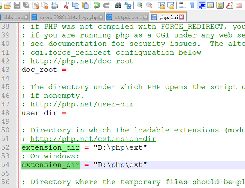Toggle synchronized horizontal scrolling
The height and width of the screenshot is (188, 245).
(x=171, y=5)
